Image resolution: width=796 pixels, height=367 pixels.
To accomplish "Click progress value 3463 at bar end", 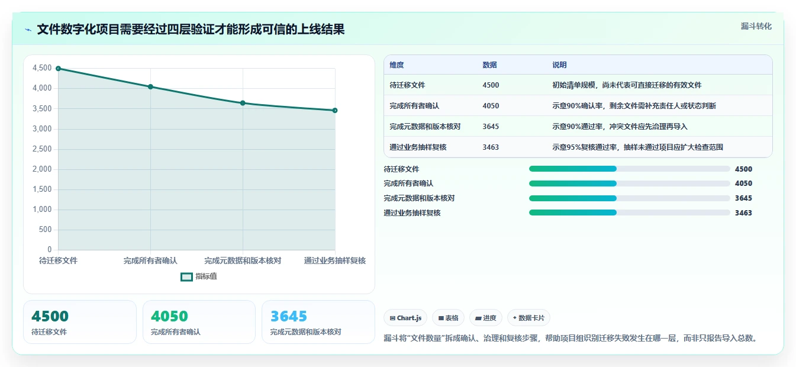I will pos(743,213).
